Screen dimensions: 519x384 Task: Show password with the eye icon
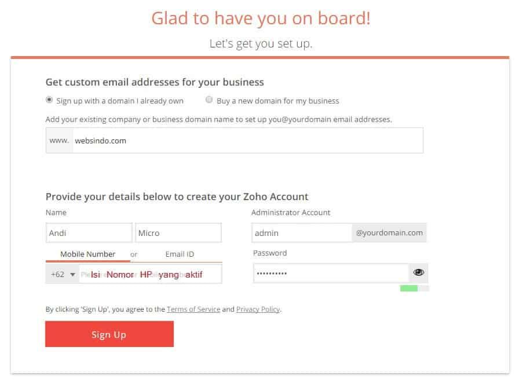pos(418,273)
